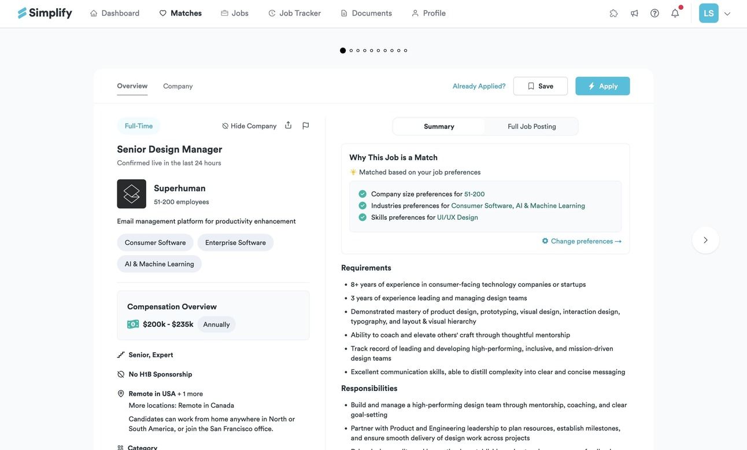747x450 pixels.
Task: Click the Superhuman company logo
Action: (132, 194)
